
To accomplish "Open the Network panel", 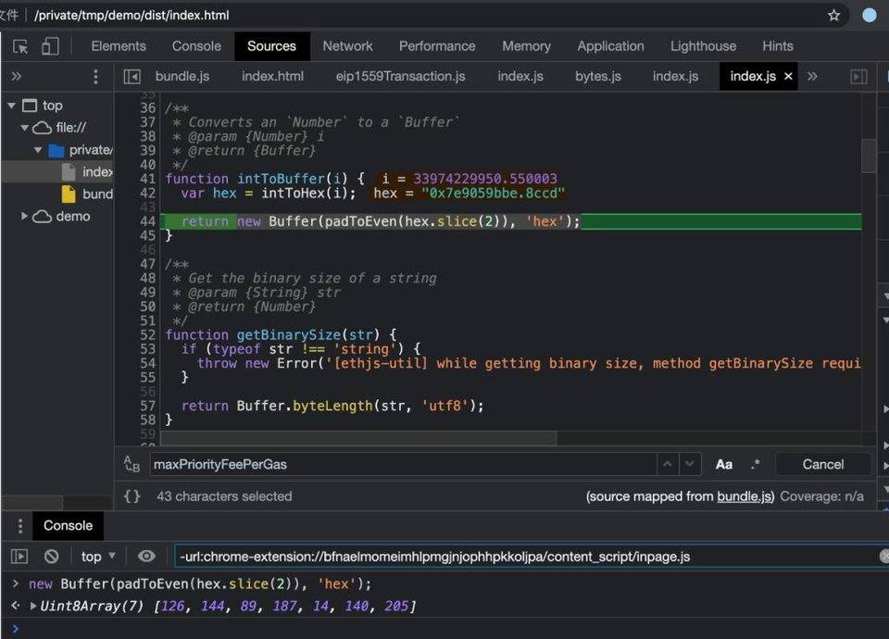I will [347, 46].
